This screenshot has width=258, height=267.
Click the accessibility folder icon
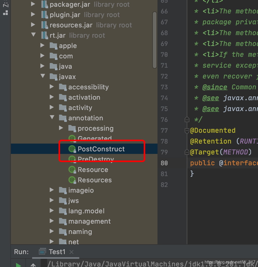[63, 87]
